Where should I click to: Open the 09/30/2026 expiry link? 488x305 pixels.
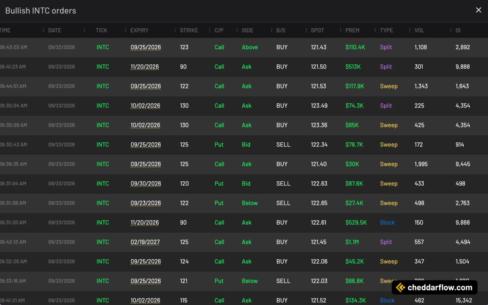point(146,183)
